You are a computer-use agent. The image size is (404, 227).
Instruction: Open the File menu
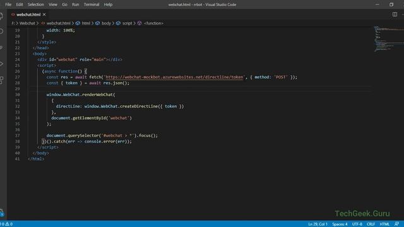click(x=8, y=4)
